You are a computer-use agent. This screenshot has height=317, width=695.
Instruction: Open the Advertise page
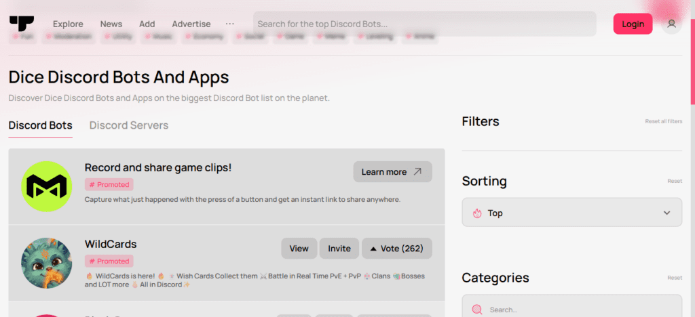pyautogui.click(x=191, y=24)
